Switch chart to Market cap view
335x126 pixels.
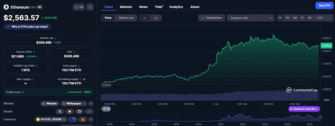point(126,18)
